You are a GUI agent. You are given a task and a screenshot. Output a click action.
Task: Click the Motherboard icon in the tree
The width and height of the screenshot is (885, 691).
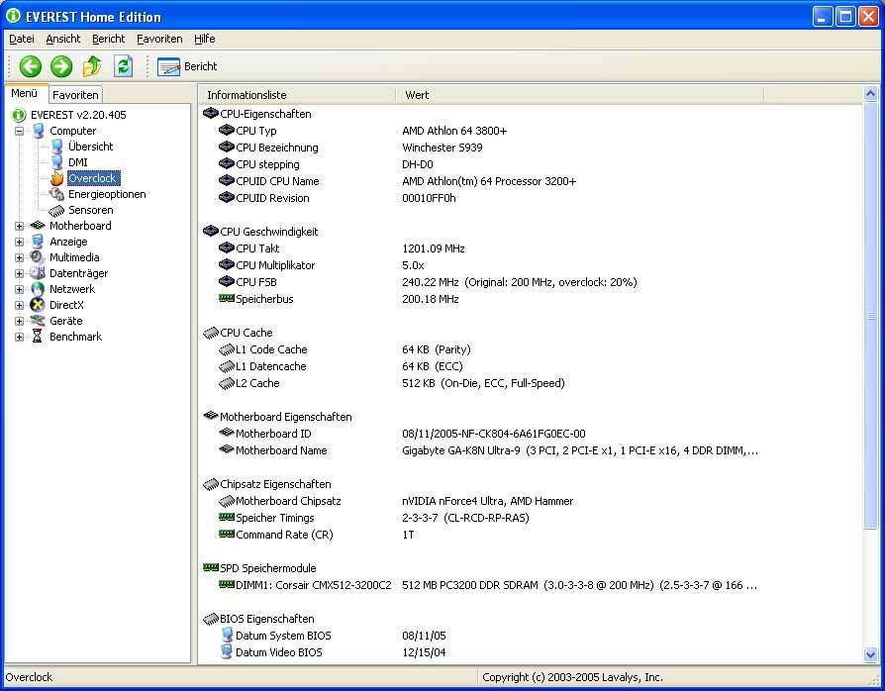click(38, 226)
